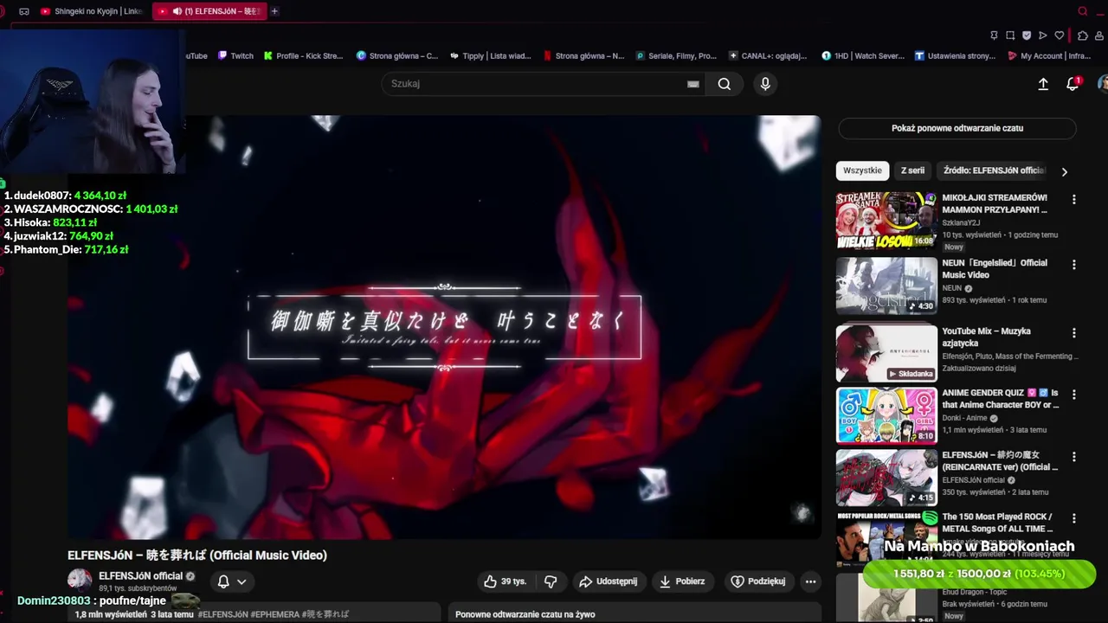1108x623 pixels.
Task: Open the 1HD | Watch Sever... bookmark
Action: [862, 55]
